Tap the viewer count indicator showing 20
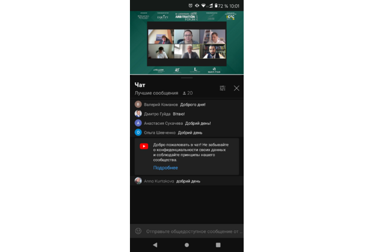This screenshot has height=252, width=373. [187, 93]
